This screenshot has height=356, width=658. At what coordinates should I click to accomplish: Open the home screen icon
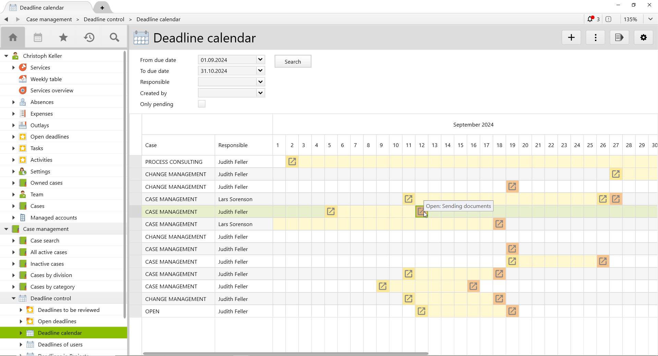[x=13, y=37]
